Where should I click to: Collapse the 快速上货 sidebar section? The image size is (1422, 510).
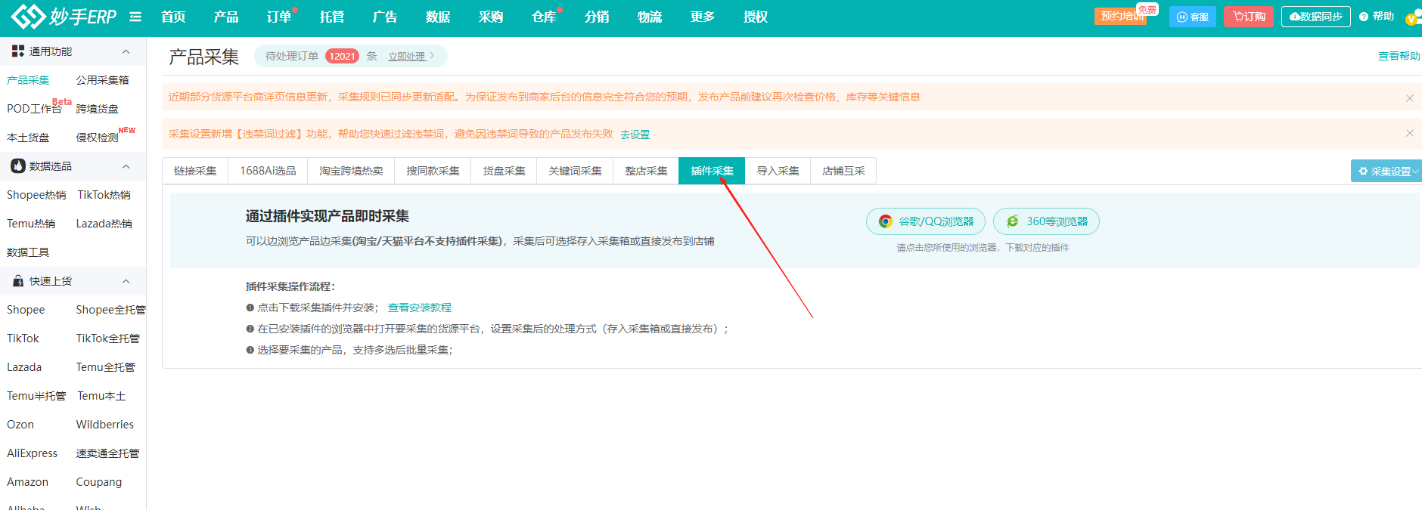pos(126,281)
